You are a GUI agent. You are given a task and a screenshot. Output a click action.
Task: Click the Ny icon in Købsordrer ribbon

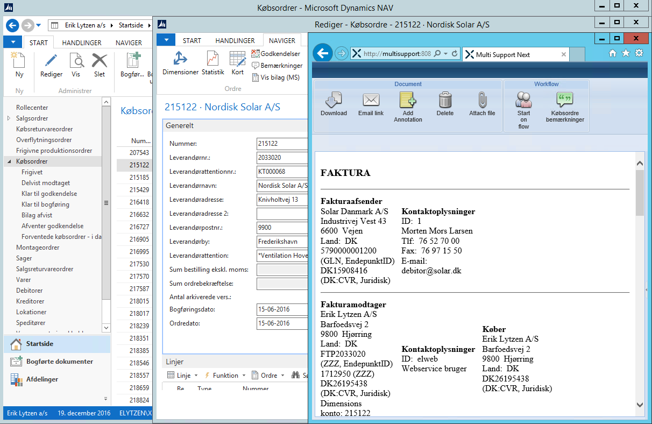19,61
